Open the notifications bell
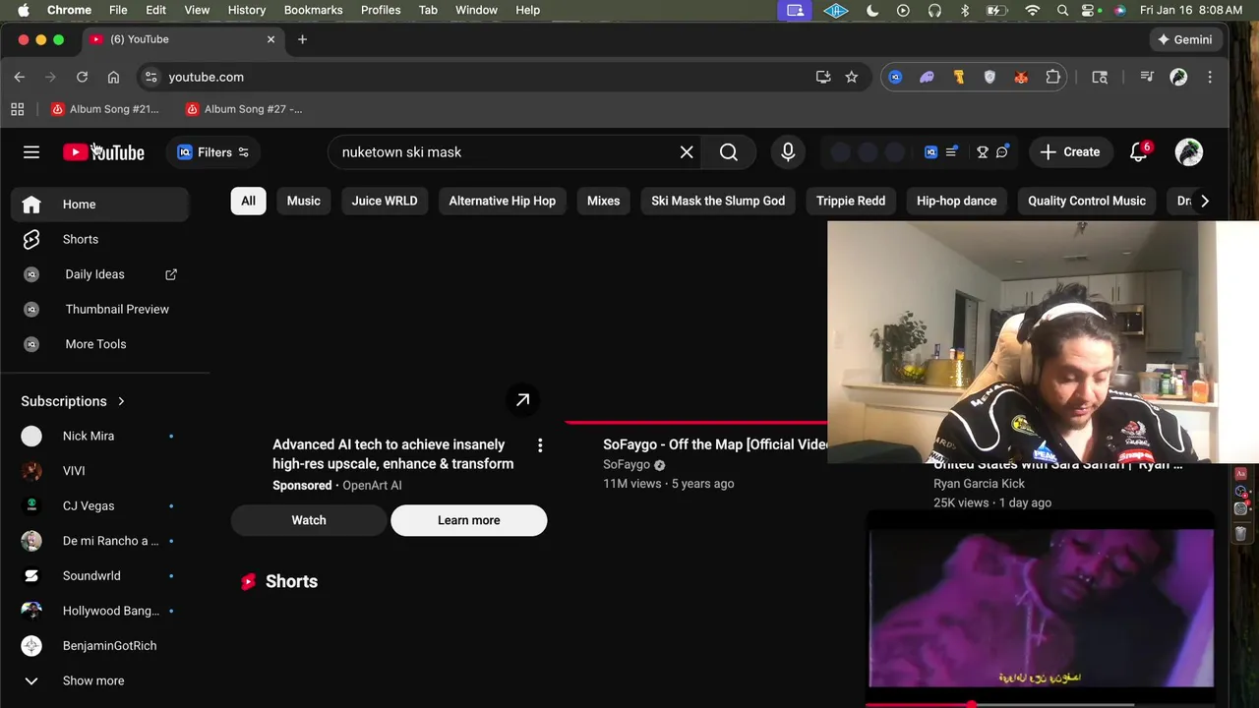The image size is (1259, 708). pos(1139,152)
